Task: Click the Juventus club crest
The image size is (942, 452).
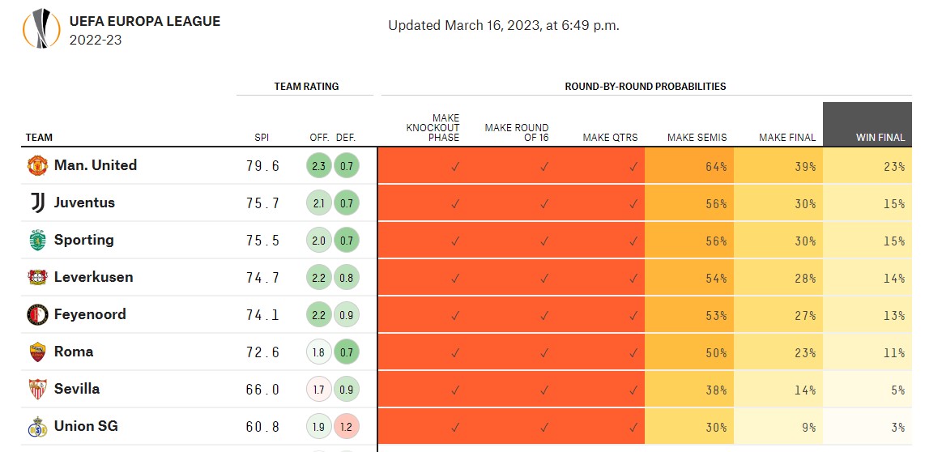Action: 38,203
